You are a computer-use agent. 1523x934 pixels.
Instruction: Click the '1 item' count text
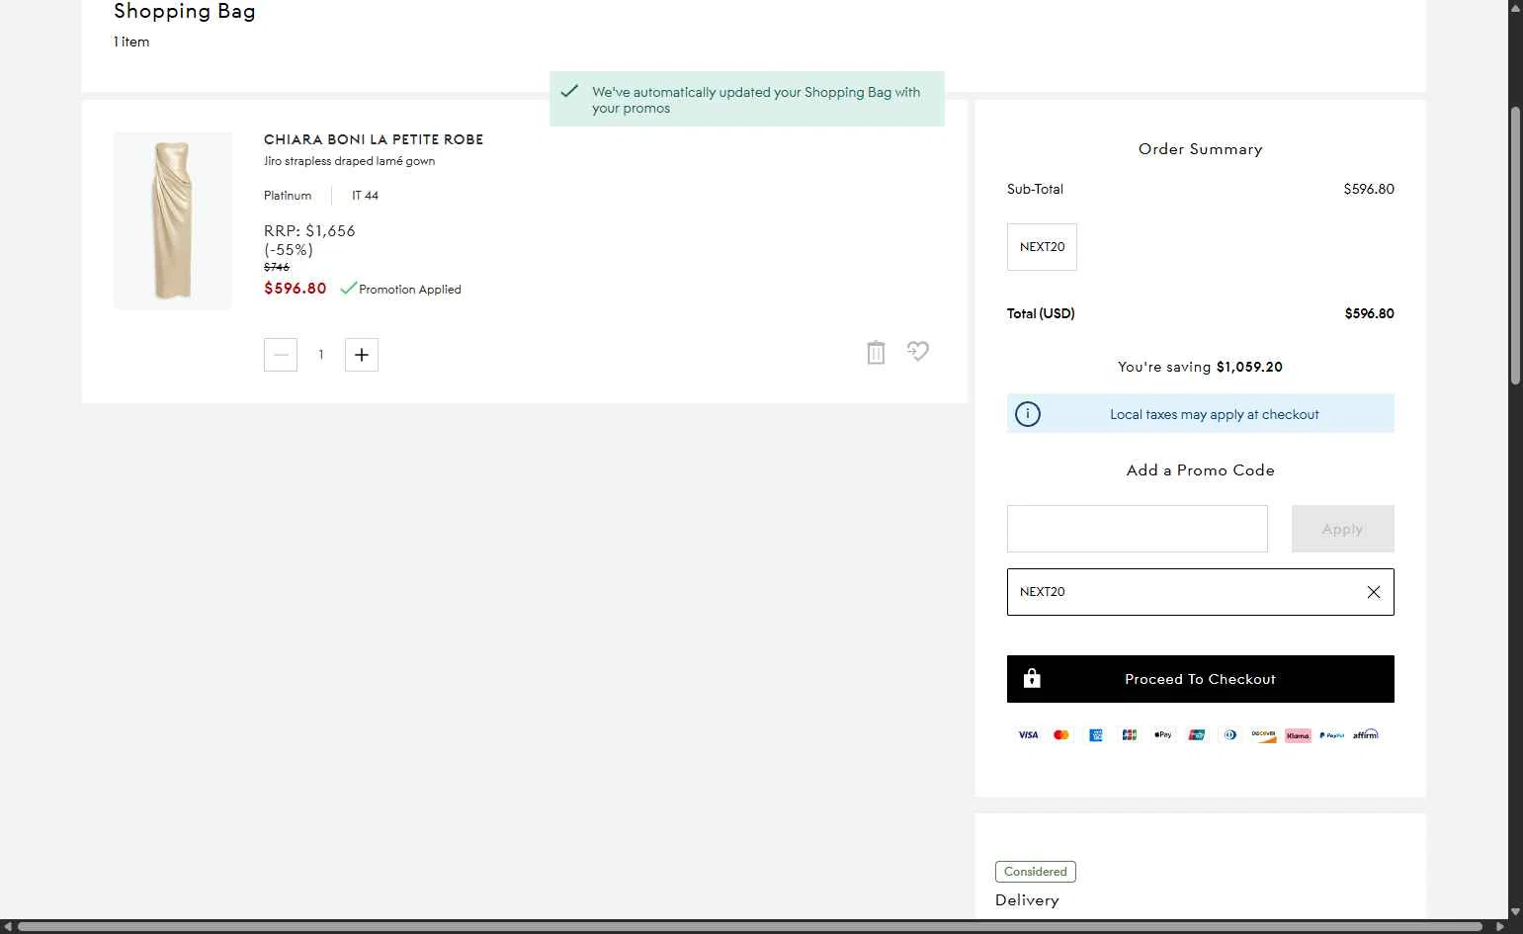pos(131,42)
